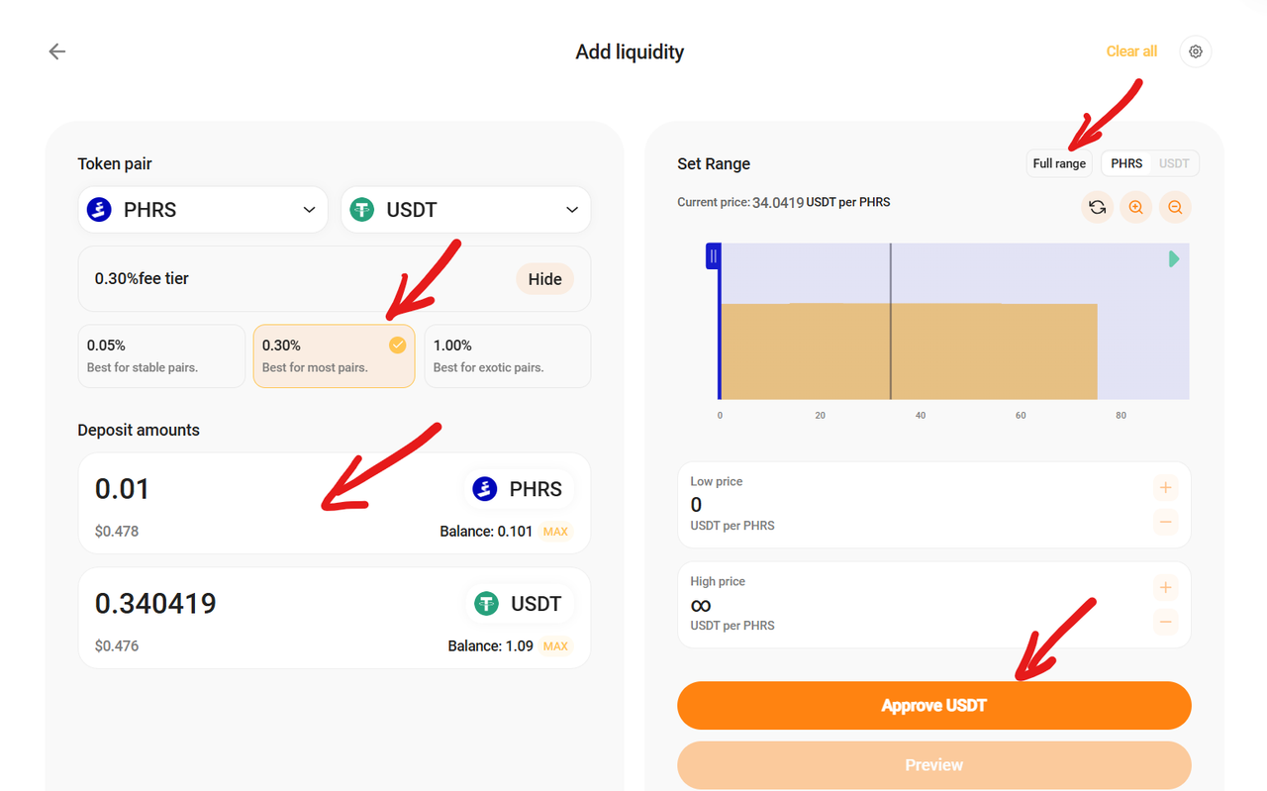Screen dimensions: 1267x791
Task: Click the plus icon for Low price
Action: (x=1166, y=487)
